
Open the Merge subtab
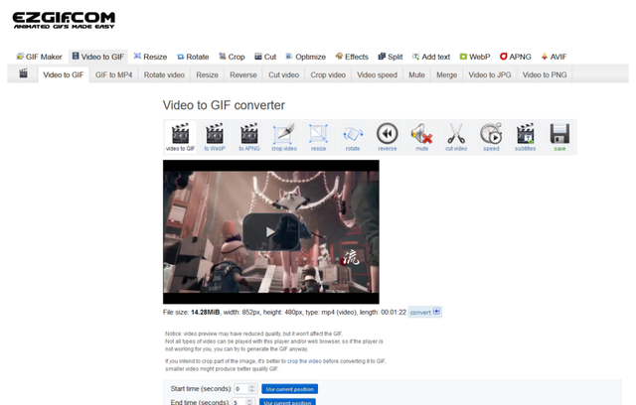coord(446,74)
